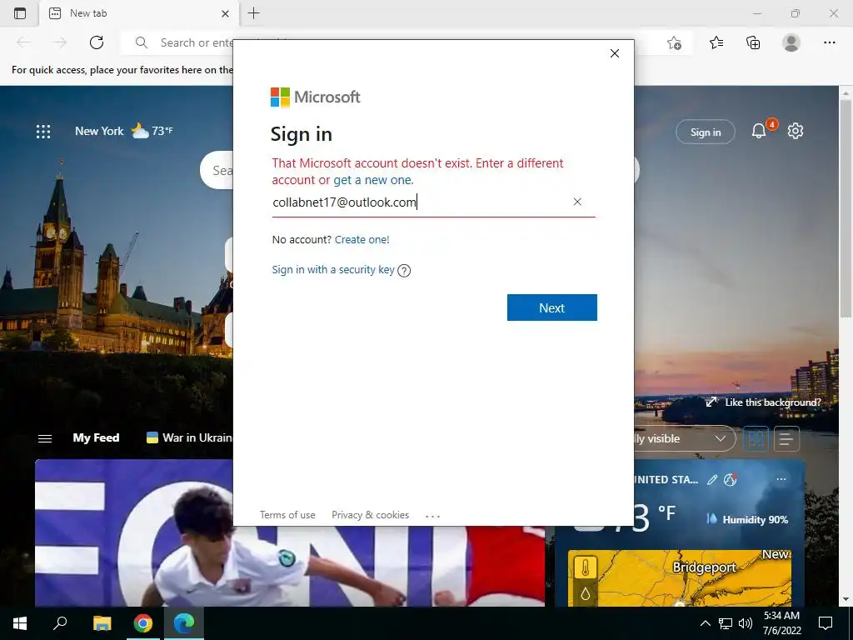This screenshot has height=640, width=853.
Task: Refresh the current page
Action: click(x=97, y=42)
